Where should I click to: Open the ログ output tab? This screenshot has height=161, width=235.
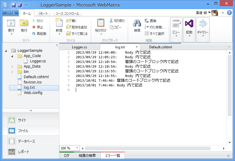coord(67,156)
